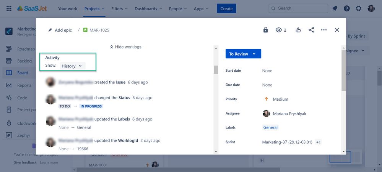The image size is (382, 172).
Task: Open the notifications bell icon
Action: point(335,8)
